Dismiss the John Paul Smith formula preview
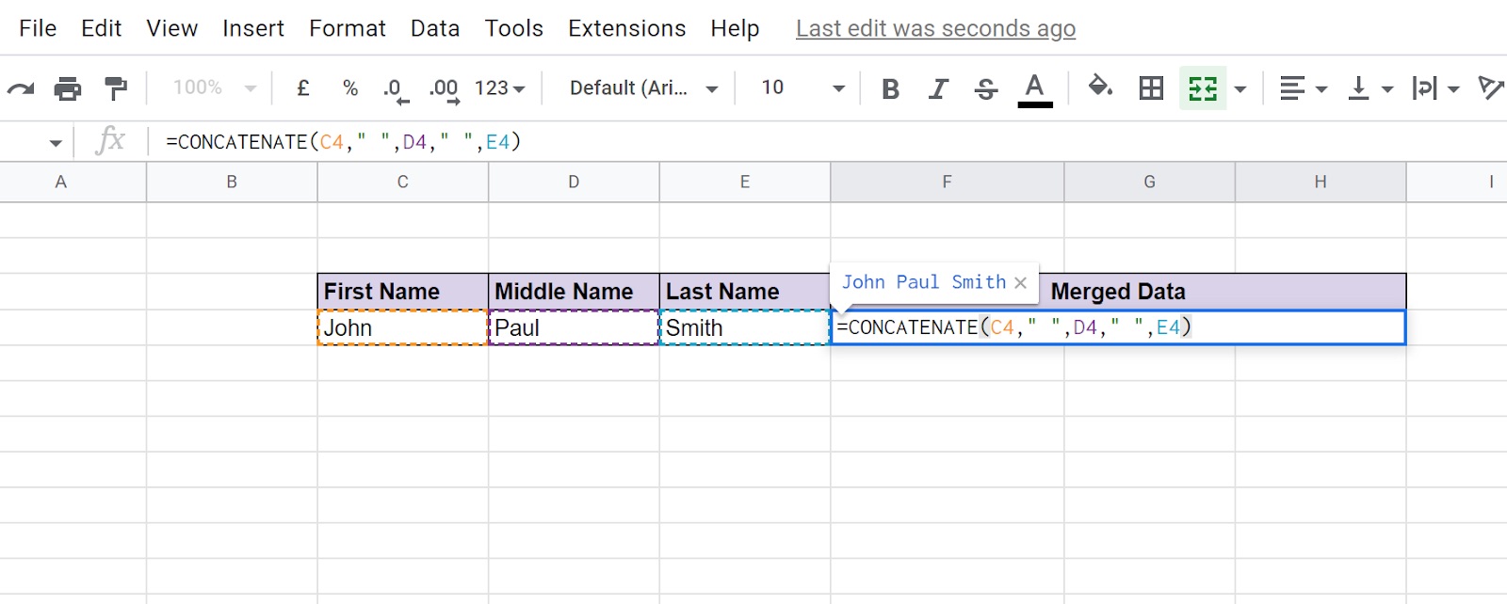The image size is (1507, 604). click(x=1022, y=282)
